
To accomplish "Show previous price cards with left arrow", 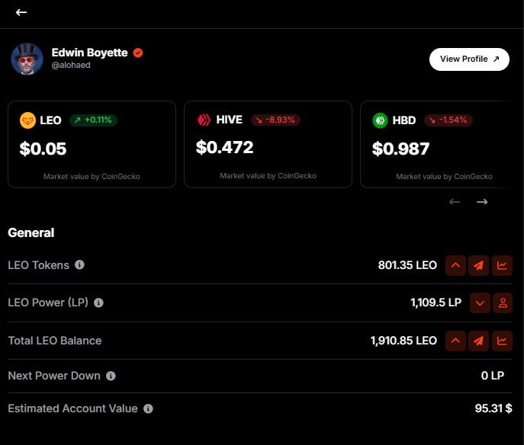I will pyautogui.click(x=455, y=202).
